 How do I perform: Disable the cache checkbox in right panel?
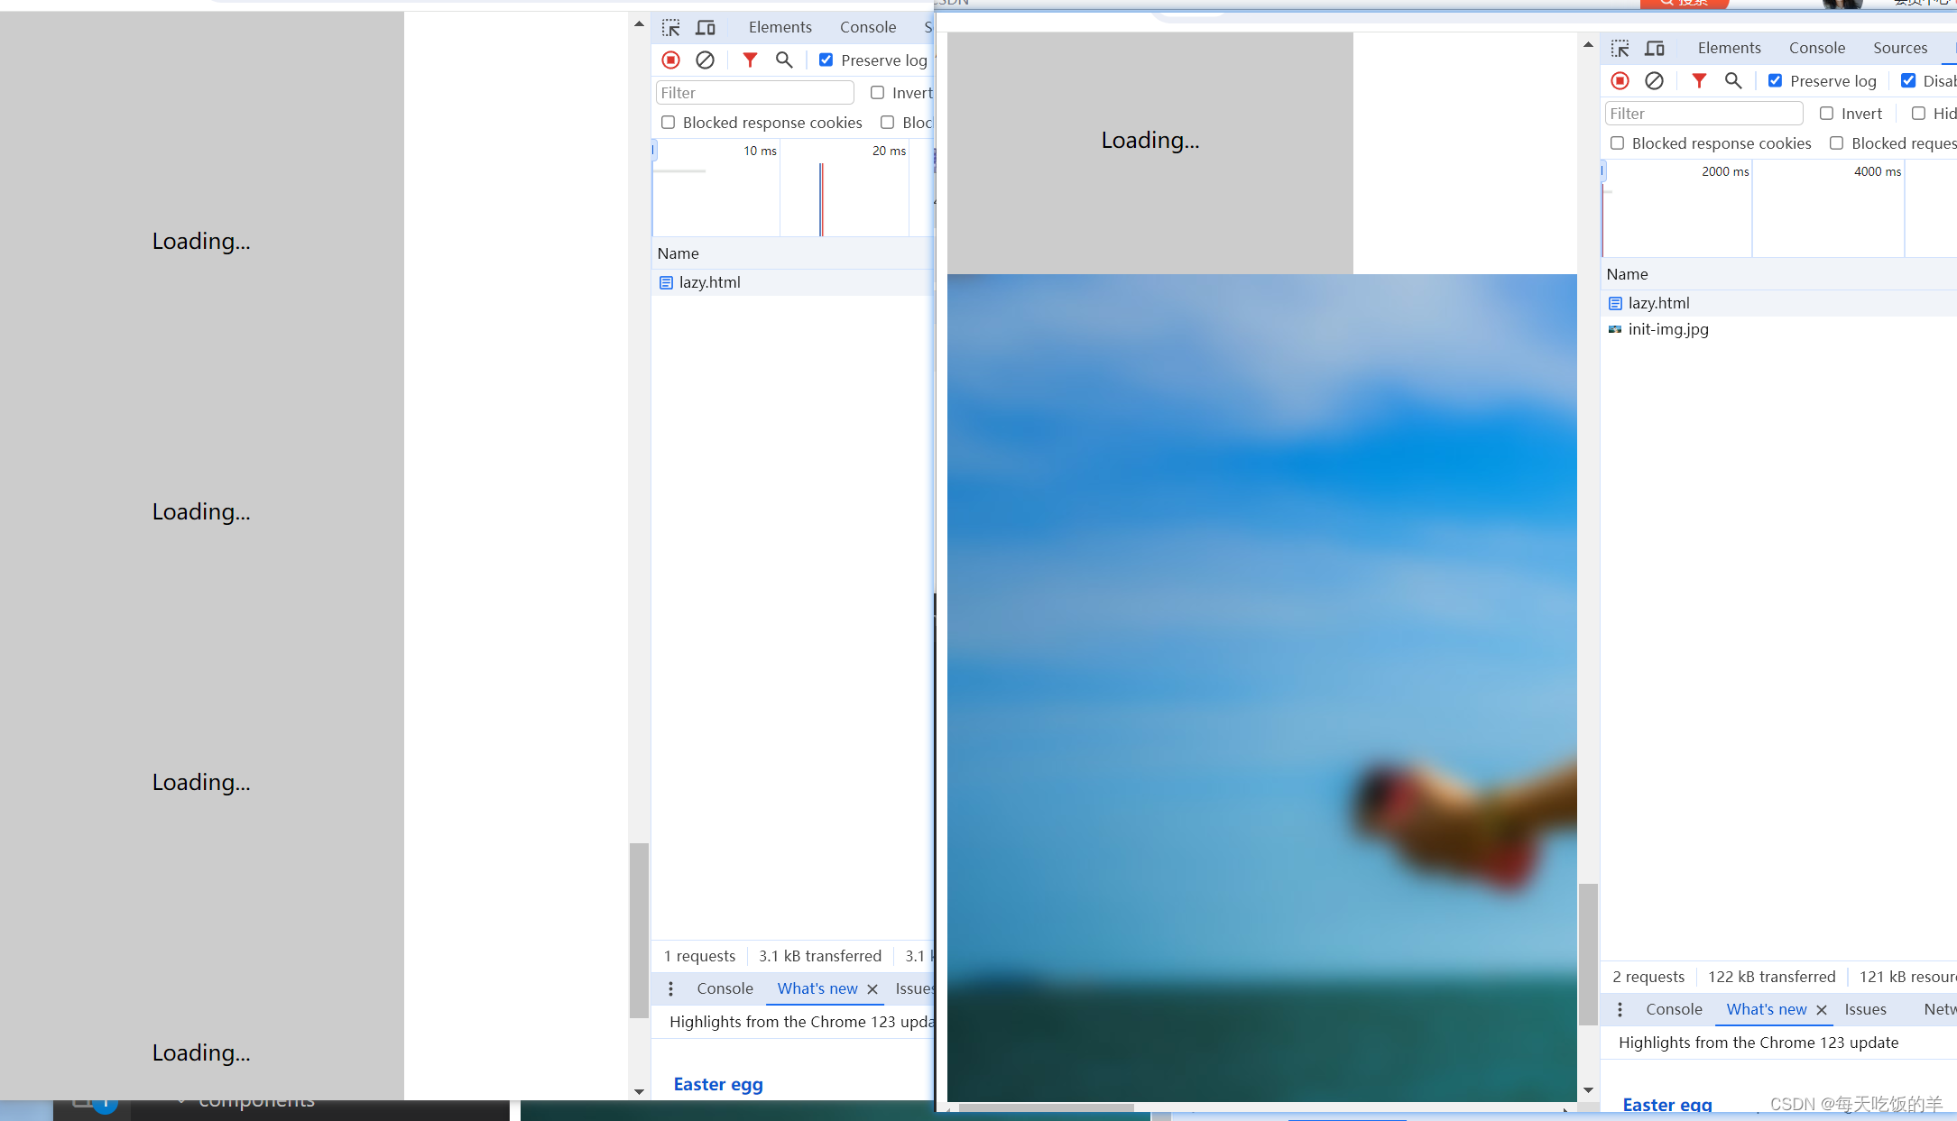coord(1909,80)
